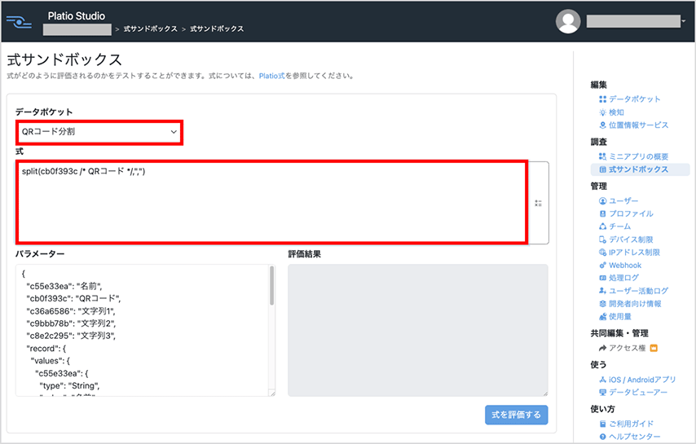Screen dimensions: 696x444
Task: Open Webhook settings
Action: (625, 265)
